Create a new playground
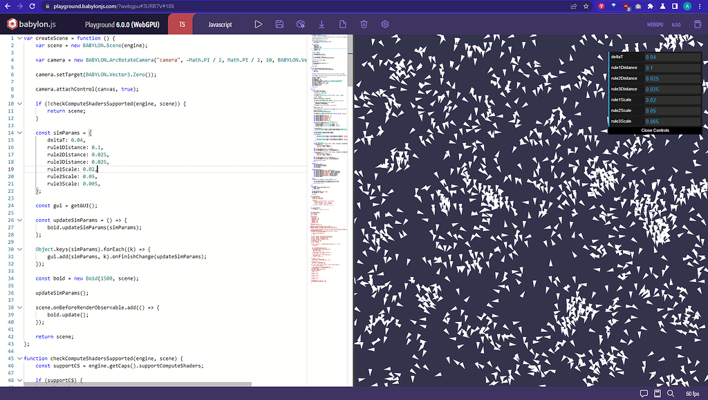The width and height of the screenshot is (708, 400). (x=342, y=23)
